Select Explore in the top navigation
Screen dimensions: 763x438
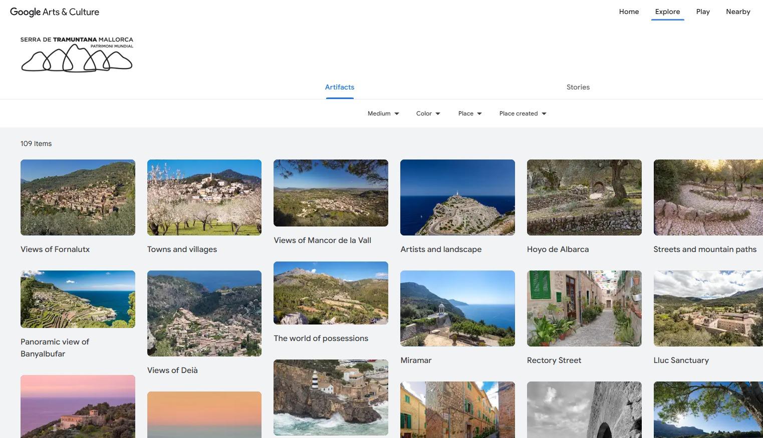(x=667, y=11)
